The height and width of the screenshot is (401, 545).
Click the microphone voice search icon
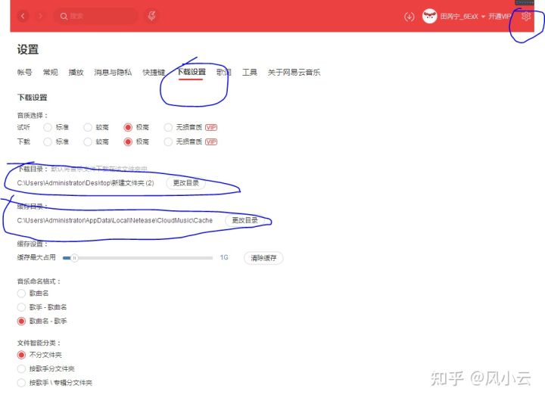pyautogui.click(x=151, y=16)
